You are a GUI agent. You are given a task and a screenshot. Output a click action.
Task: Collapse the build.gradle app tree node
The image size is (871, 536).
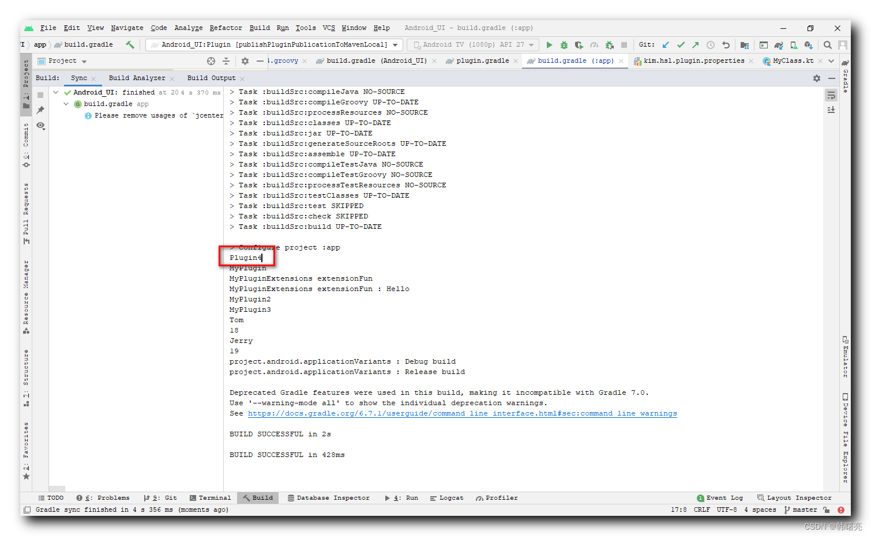point(66,104)
